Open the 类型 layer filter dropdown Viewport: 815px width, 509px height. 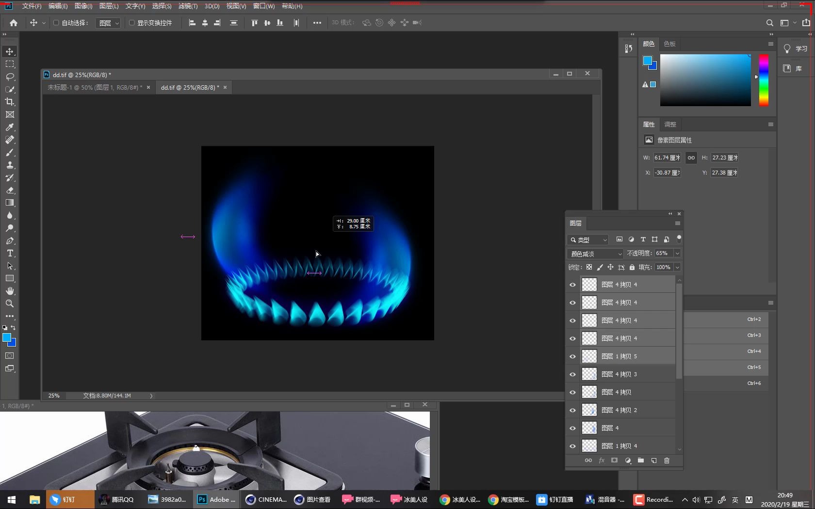[588, 240]
